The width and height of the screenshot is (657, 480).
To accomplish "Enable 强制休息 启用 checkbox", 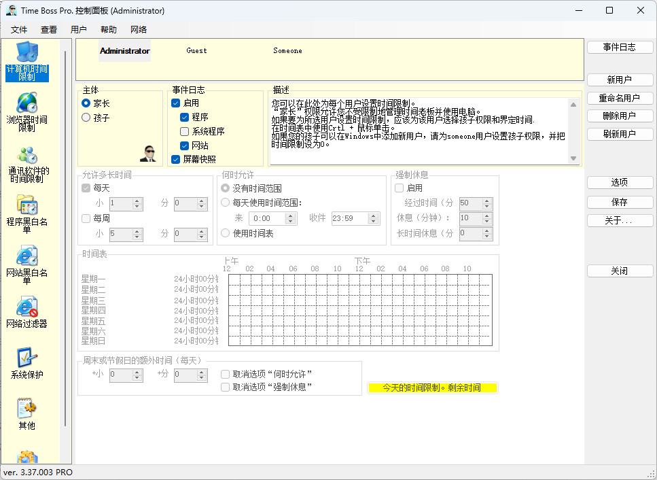I will 399,188.
